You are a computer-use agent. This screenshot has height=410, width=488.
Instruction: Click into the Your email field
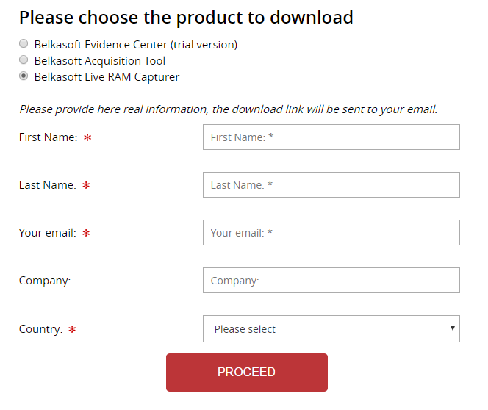pyautogui.click(x=331, y=233)
